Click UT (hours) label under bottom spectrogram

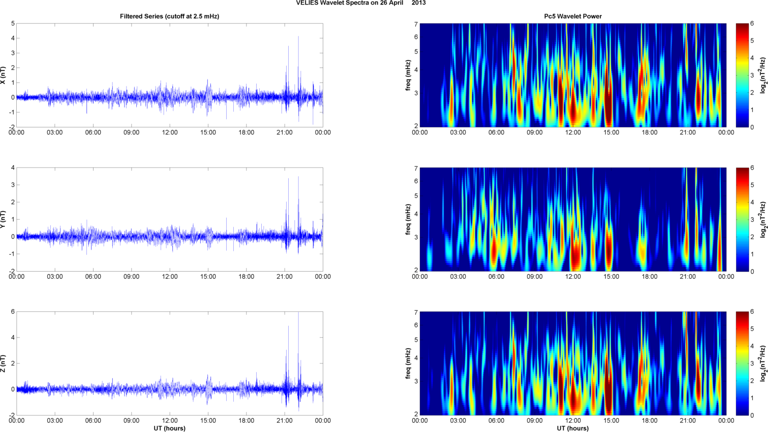573,428
